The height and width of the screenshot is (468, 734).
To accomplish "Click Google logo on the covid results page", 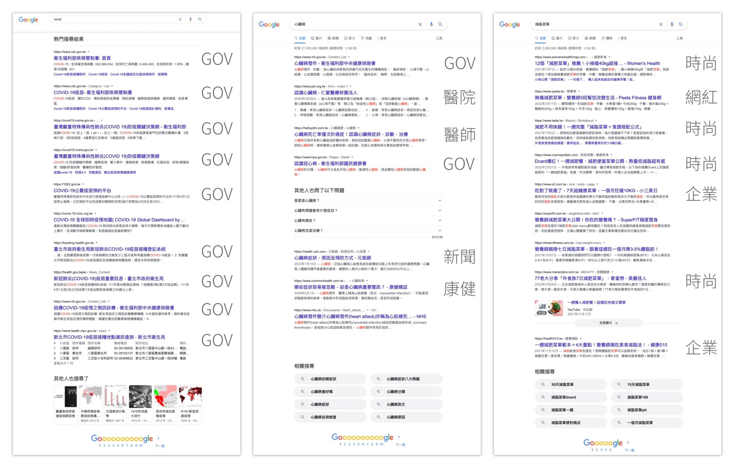I will pyautogui.click(x=28, y=20).
